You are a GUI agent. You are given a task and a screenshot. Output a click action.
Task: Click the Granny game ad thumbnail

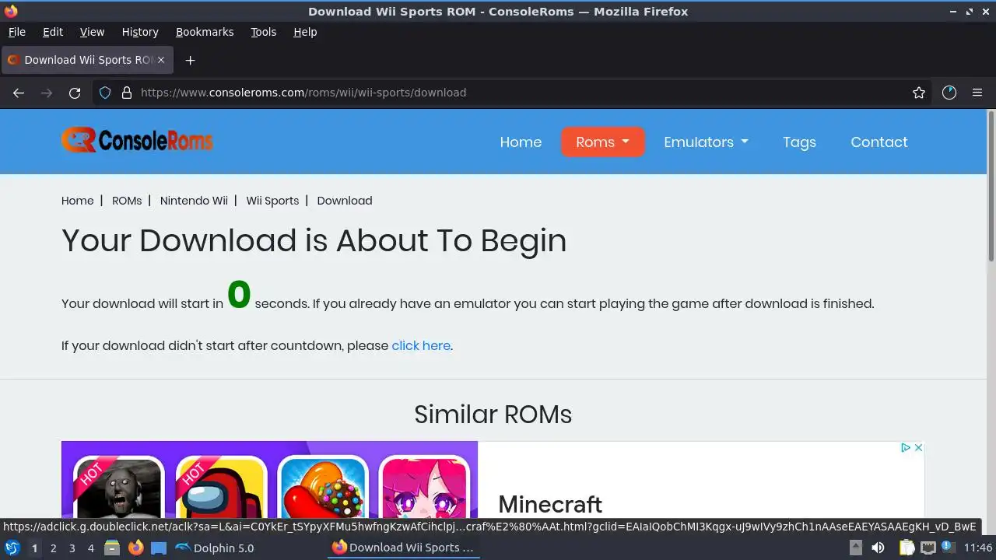pyautogui.click(x=118, y=487)
